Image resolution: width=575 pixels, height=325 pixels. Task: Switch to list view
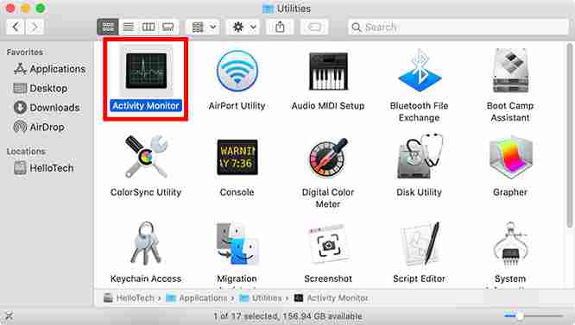coord(129,27)
